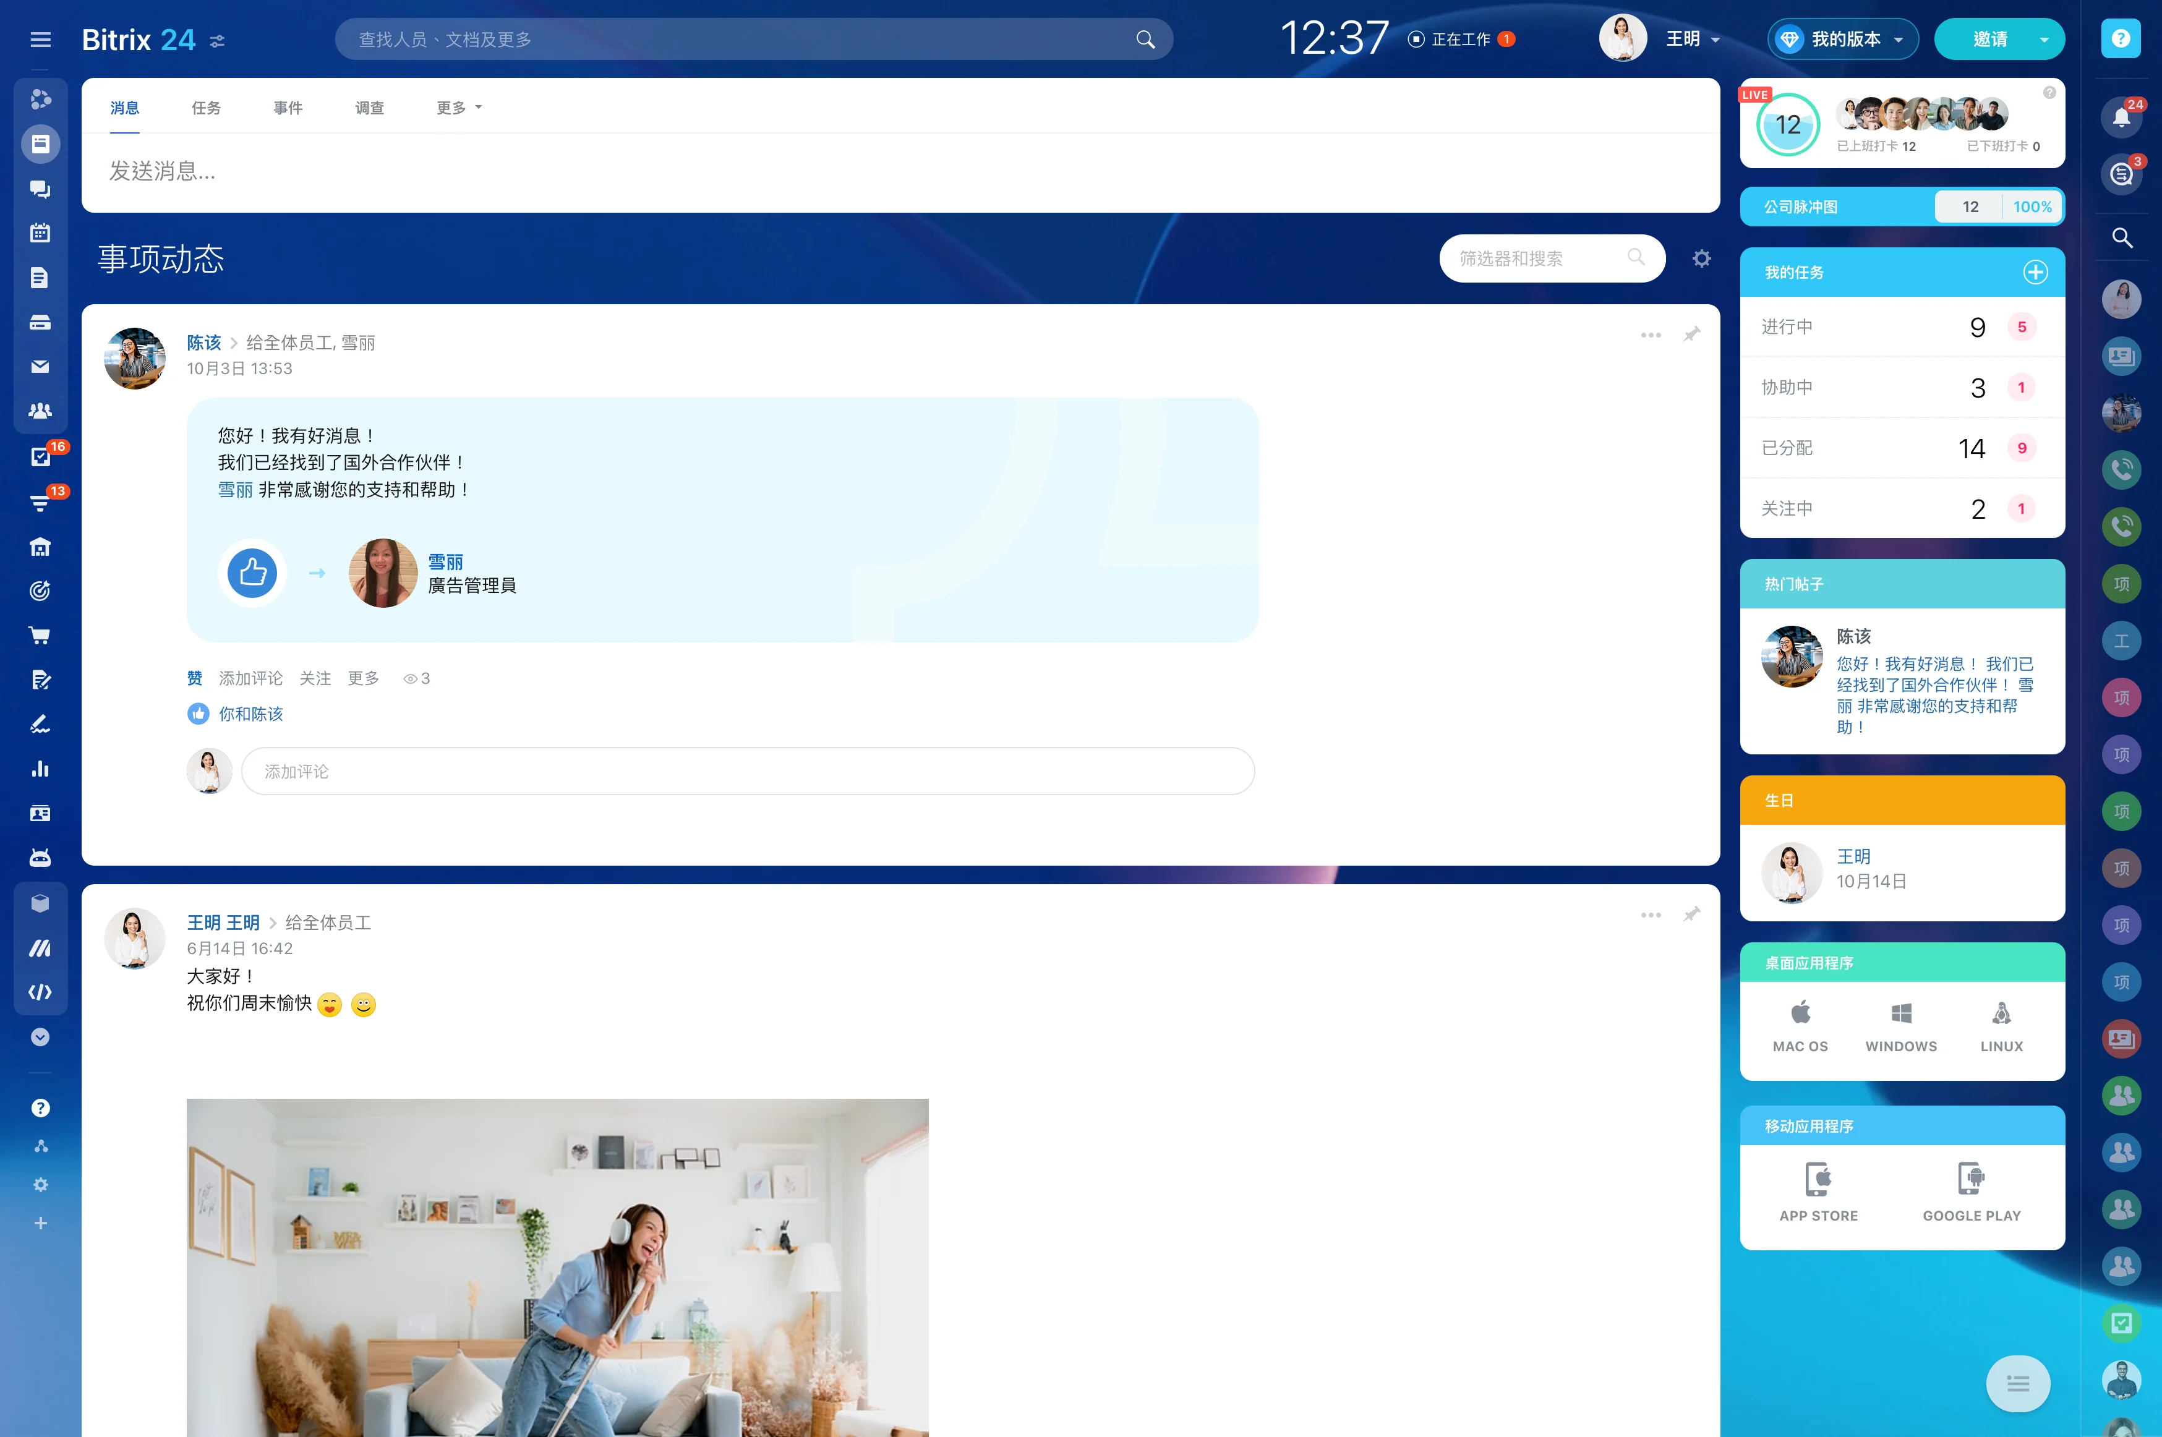Open the workgroups people icon in sidebar
The image size is (2162, 1437).
pos(40,411)
